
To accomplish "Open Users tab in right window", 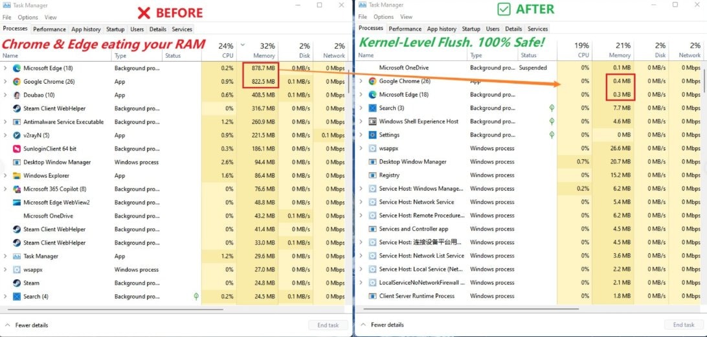I will [493, 29].
